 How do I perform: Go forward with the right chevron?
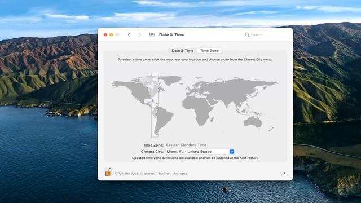[x=139, y=35]
